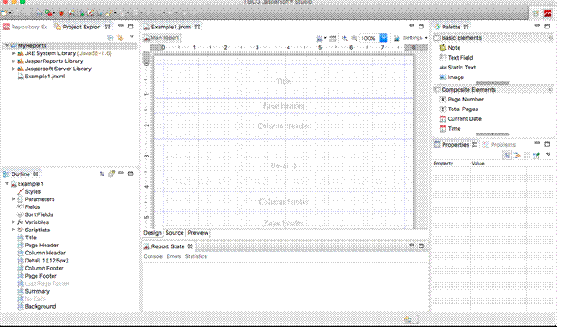Click the zoom in magnifier icon
Image resolution: width=562 pixels, height=331 pixels.
[x=345, y=38]
